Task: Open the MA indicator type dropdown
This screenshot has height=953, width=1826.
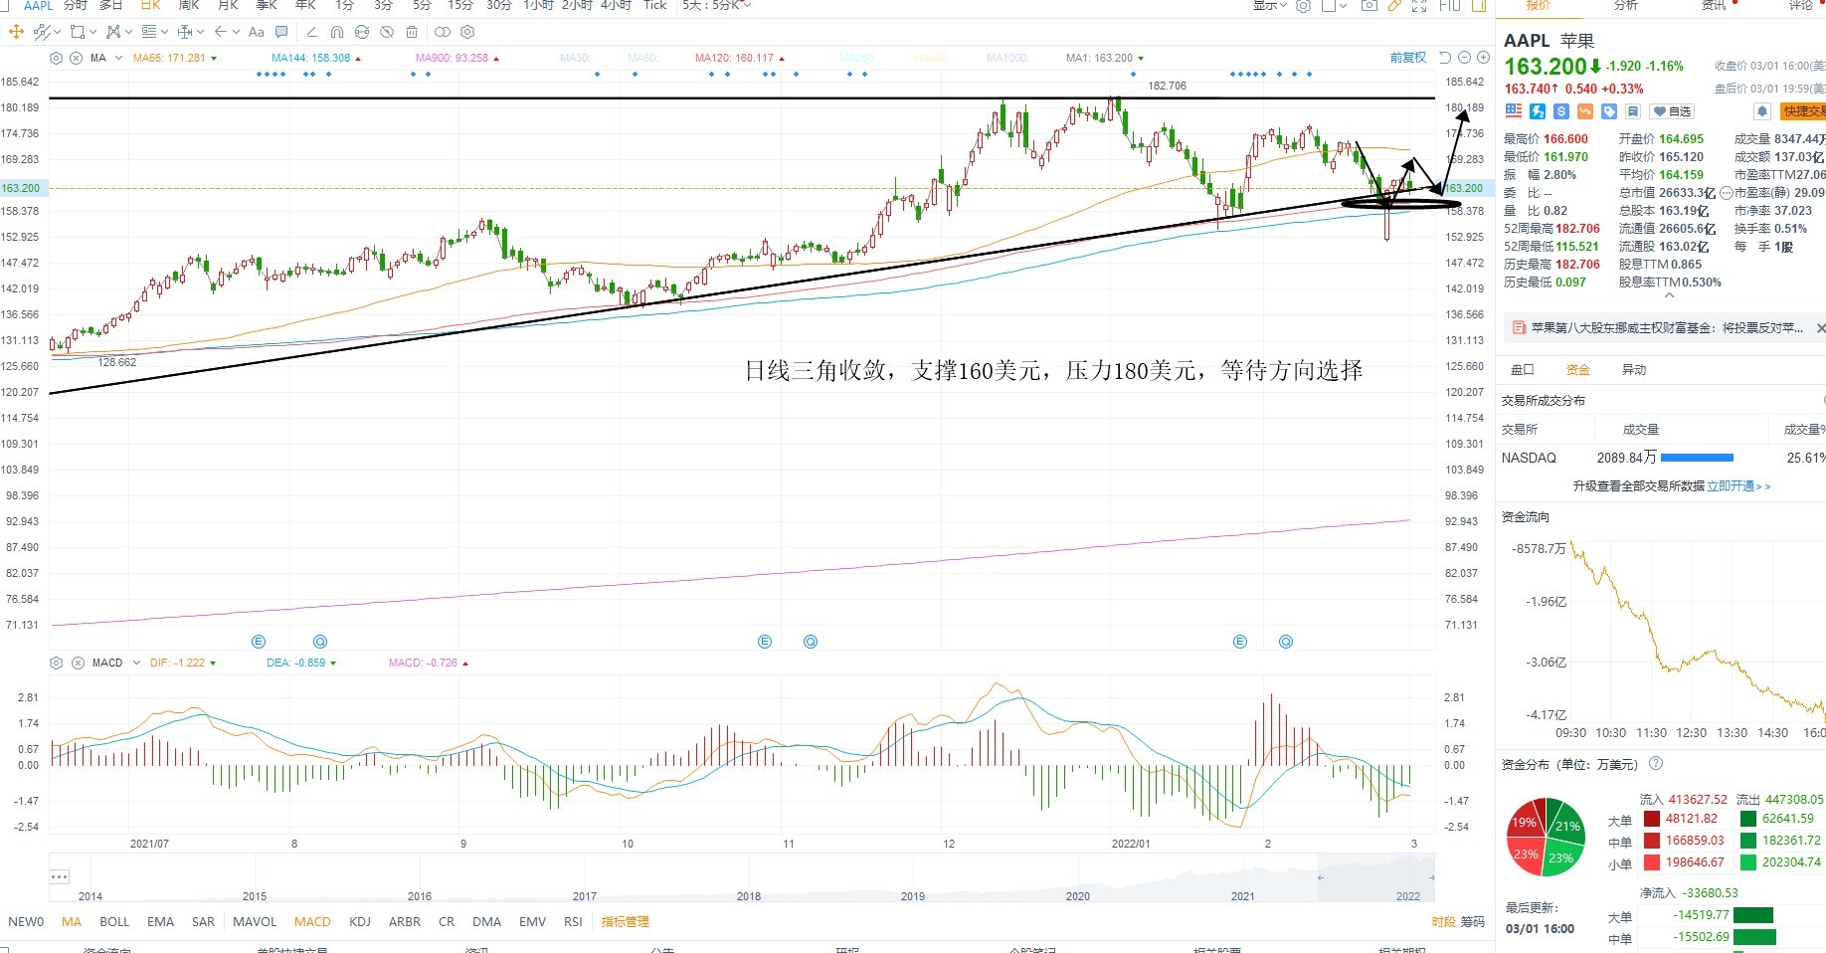Action: 118,58
